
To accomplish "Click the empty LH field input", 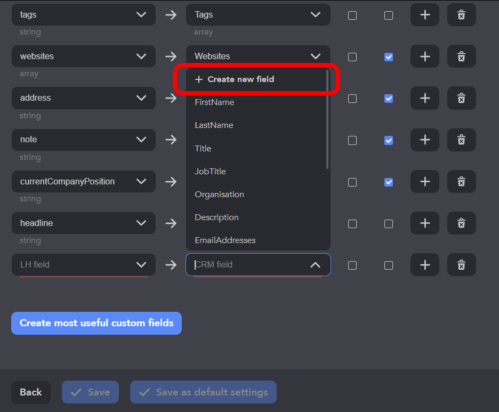I will (x=74, y=265).
